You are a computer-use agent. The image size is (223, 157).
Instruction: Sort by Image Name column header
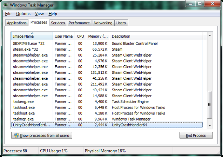point(32,36)
